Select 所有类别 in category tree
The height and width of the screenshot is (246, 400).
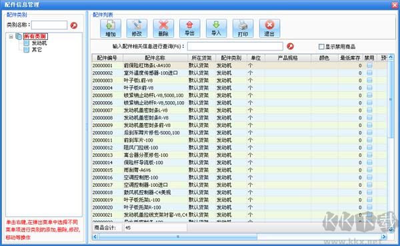(x=35, y=36)
